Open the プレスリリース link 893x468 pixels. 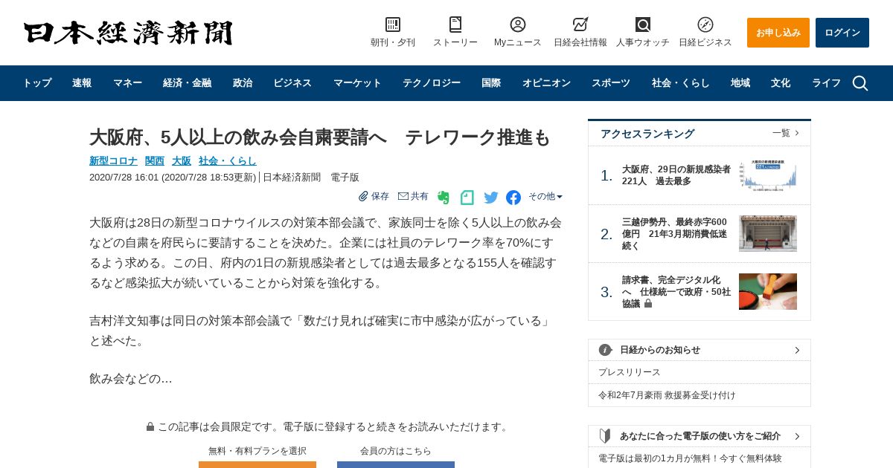[630, 372]
